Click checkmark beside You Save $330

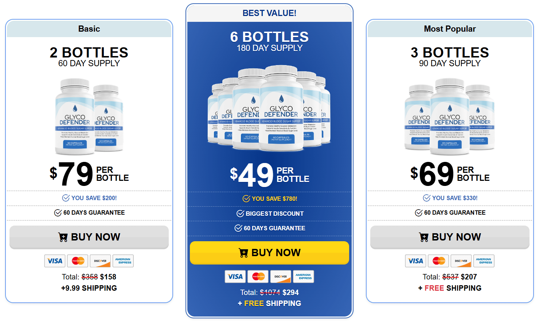click(x=427, y=198)
